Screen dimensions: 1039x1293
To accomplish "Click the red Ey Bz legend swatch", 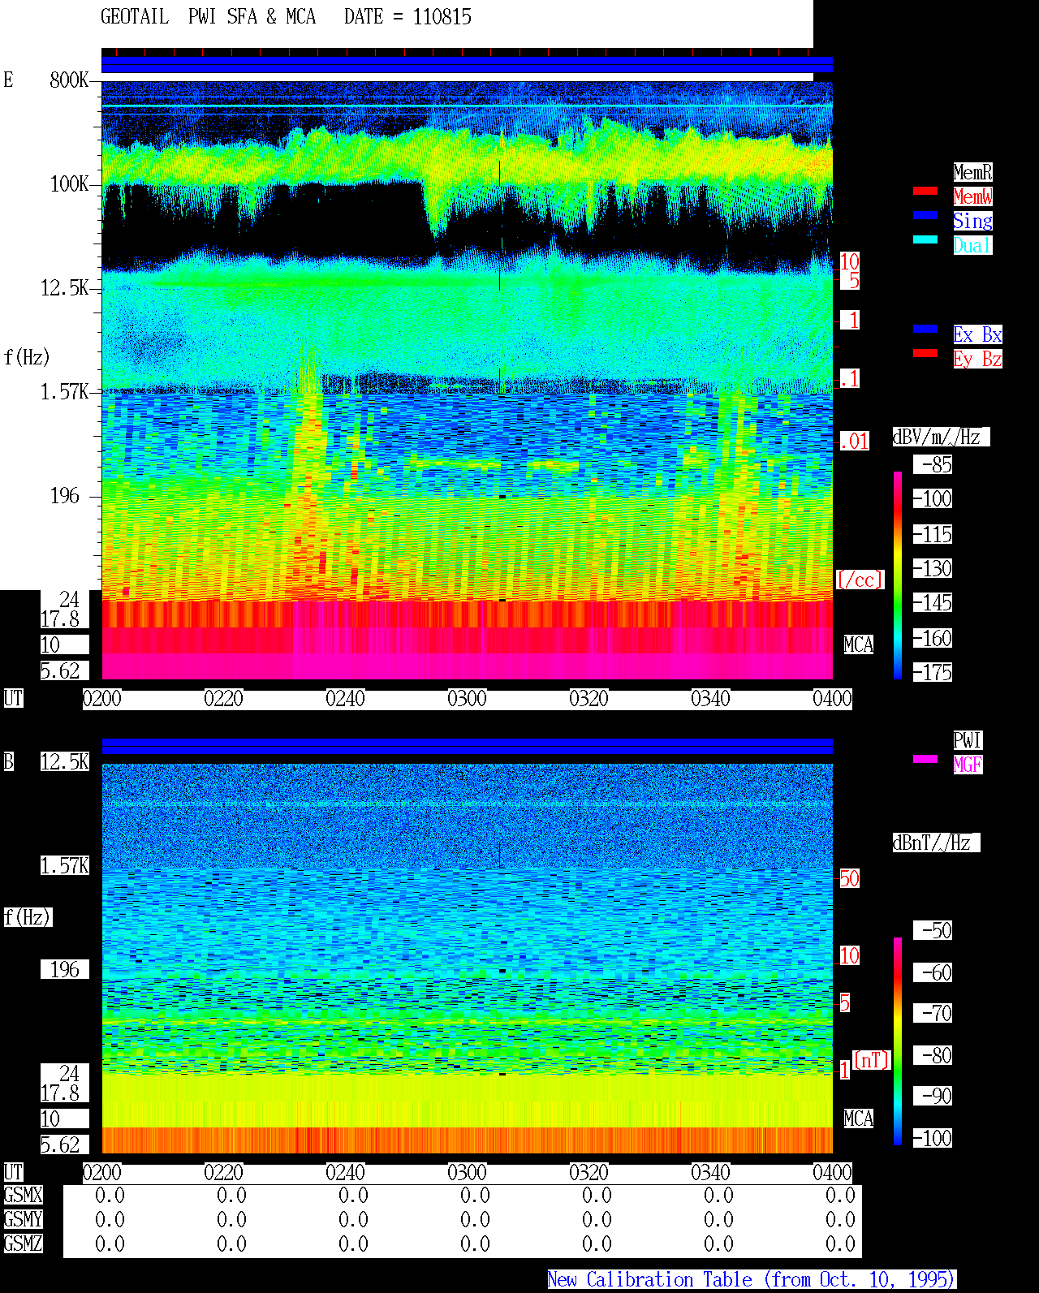I will click(925, 353).
